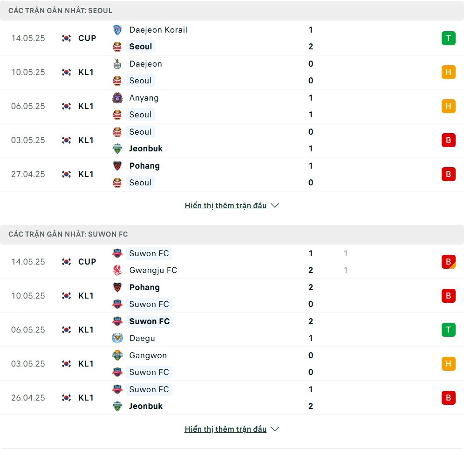Click the chevron arrow below Suwon FC match list
464x449 pixels.
[275, 429]
